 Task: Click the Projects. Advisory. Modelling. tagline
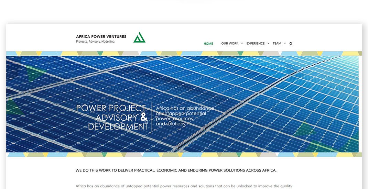[96, 42]
